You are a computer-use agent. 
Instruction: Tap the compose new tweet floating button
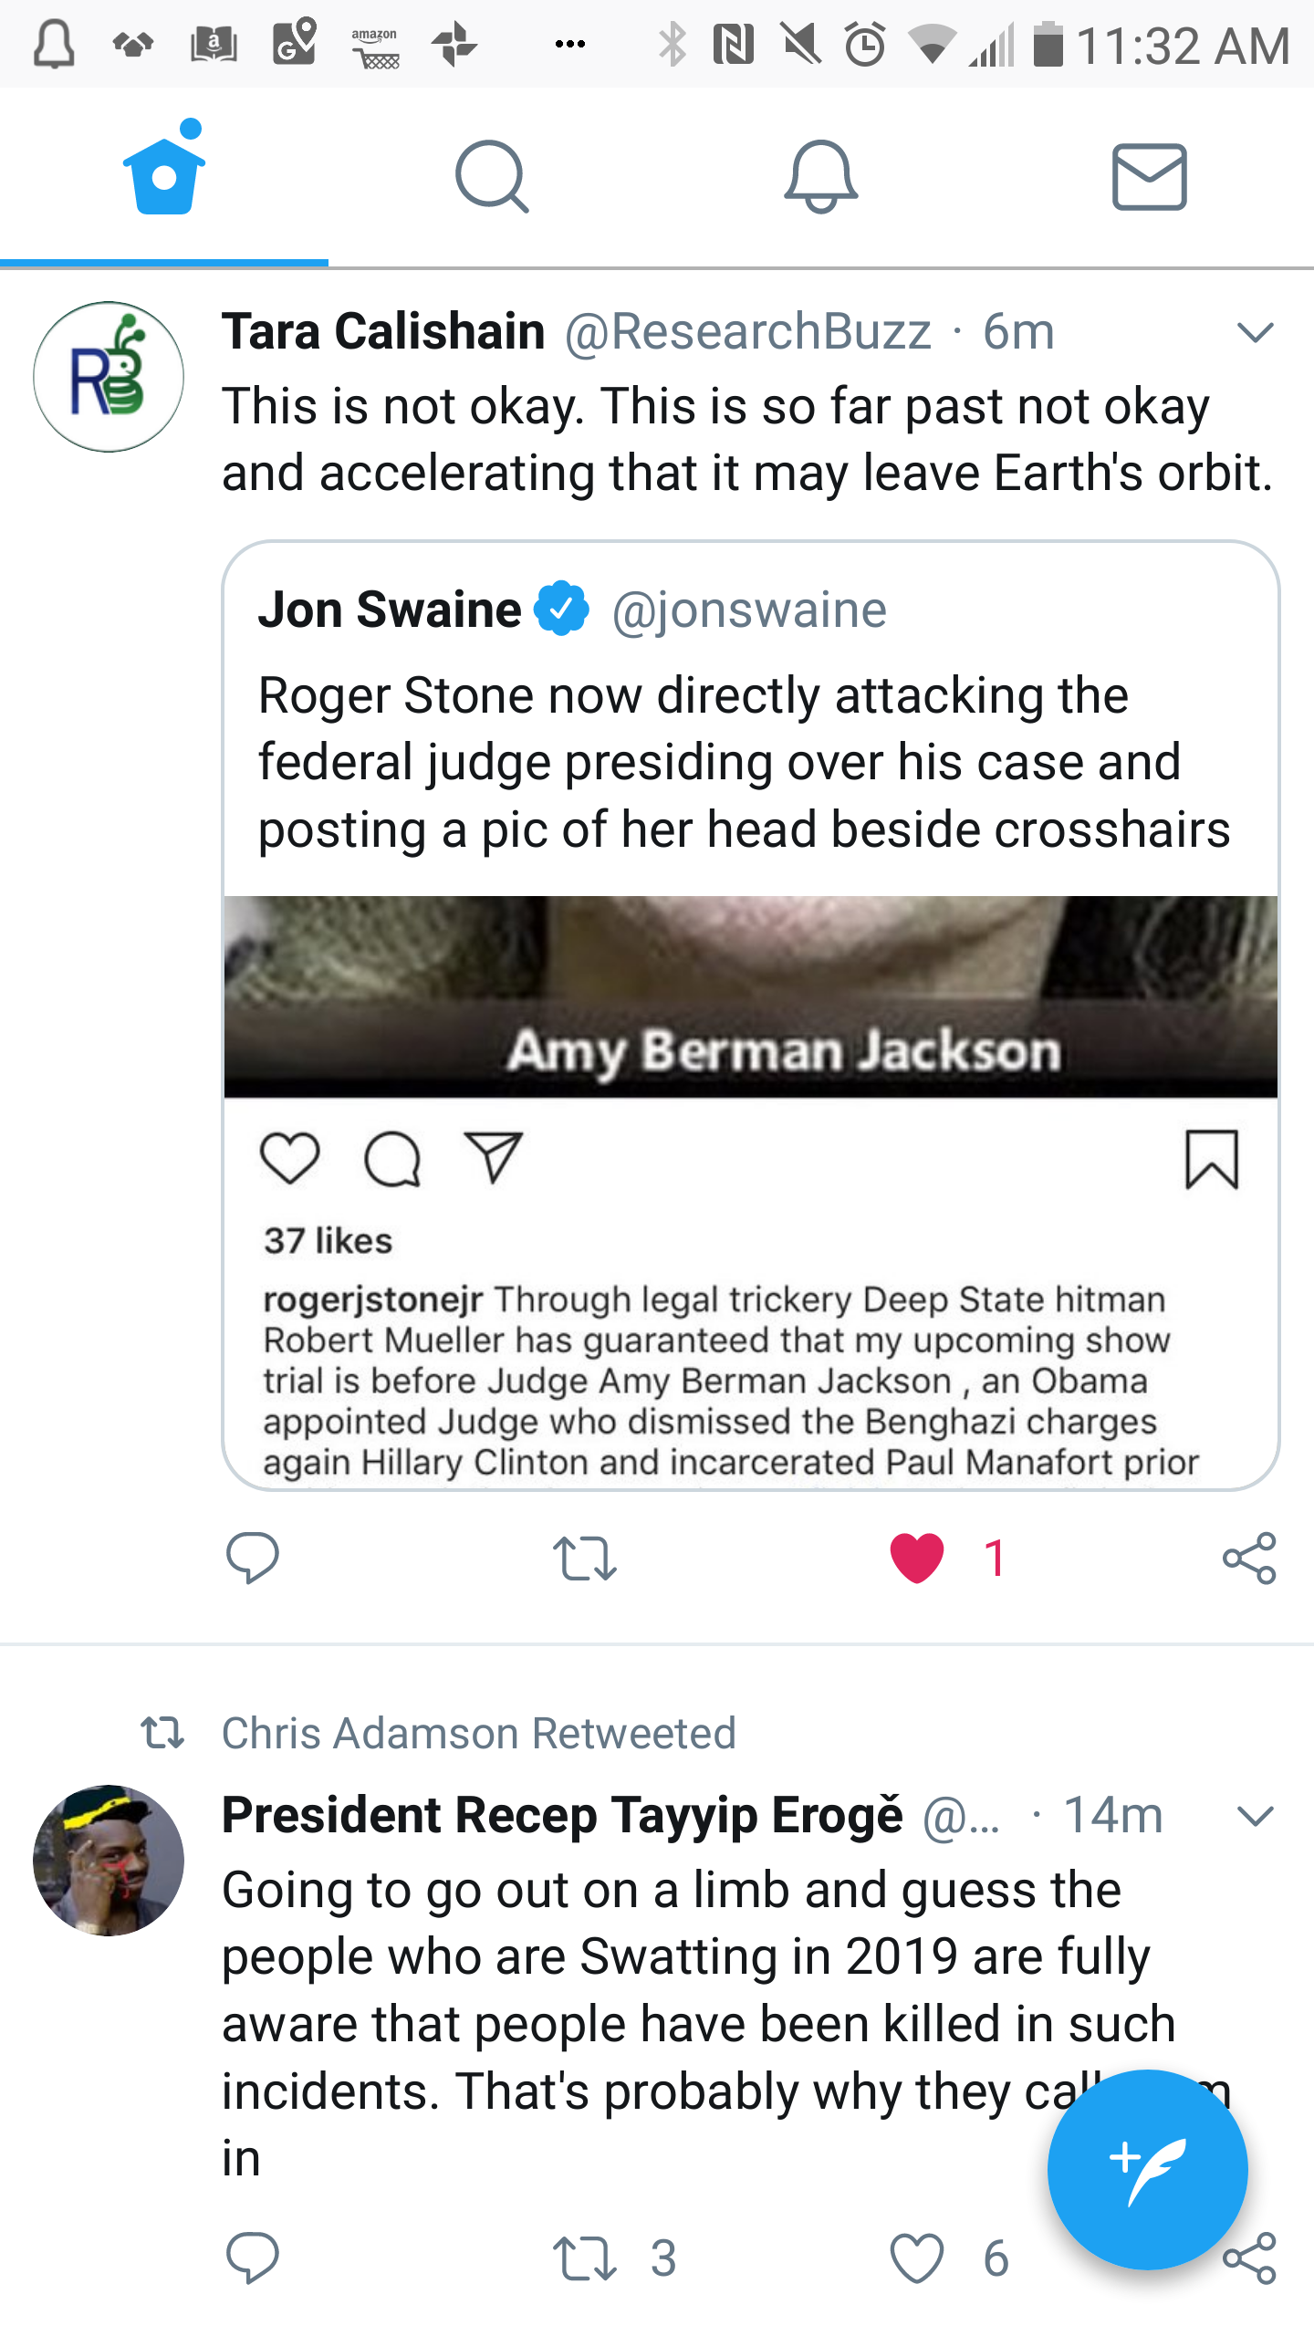pos(1147,2169)
